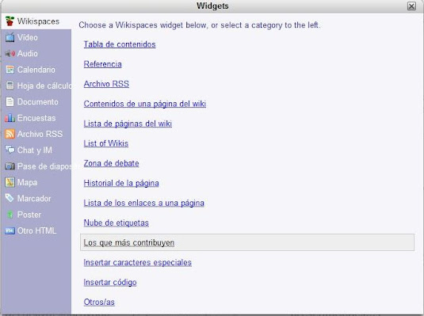Open the Calendario category icon
This screenshot has width=424, height=316.
[10, 70]
